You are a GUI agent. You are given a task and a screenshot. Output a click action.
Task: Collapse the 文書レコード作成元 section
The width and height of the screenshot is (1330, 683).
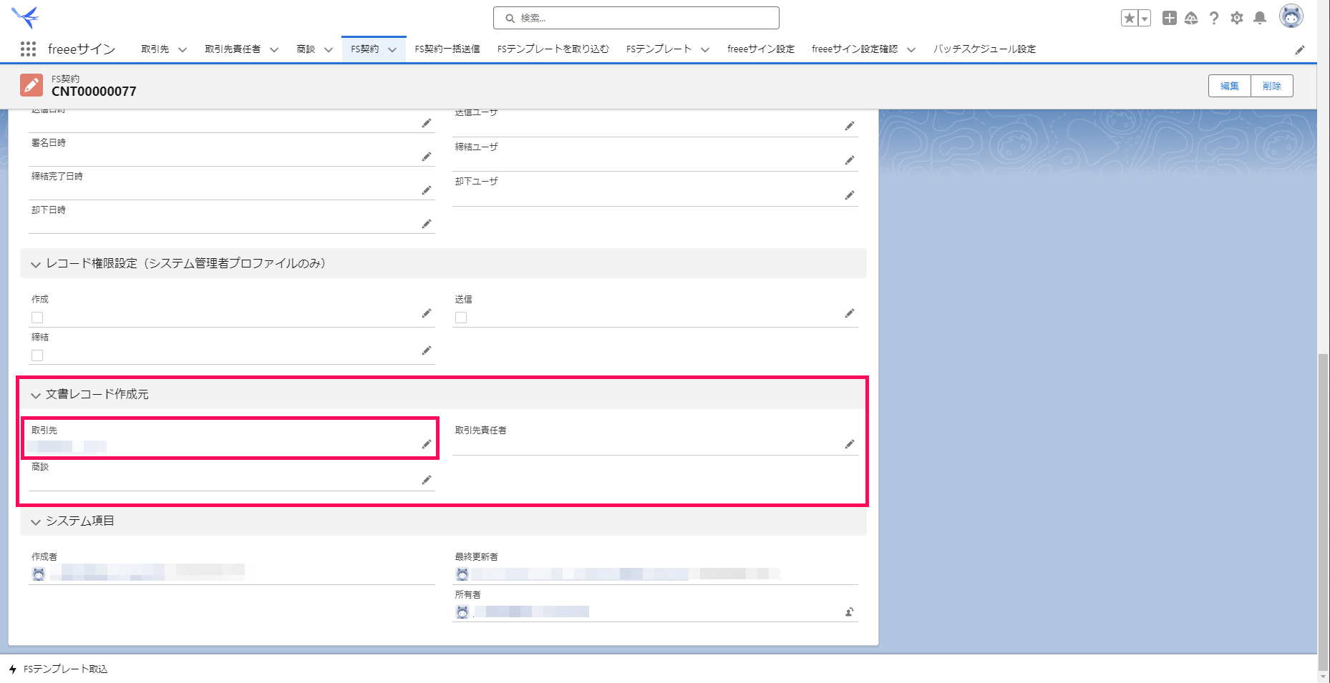coord(36,395)
